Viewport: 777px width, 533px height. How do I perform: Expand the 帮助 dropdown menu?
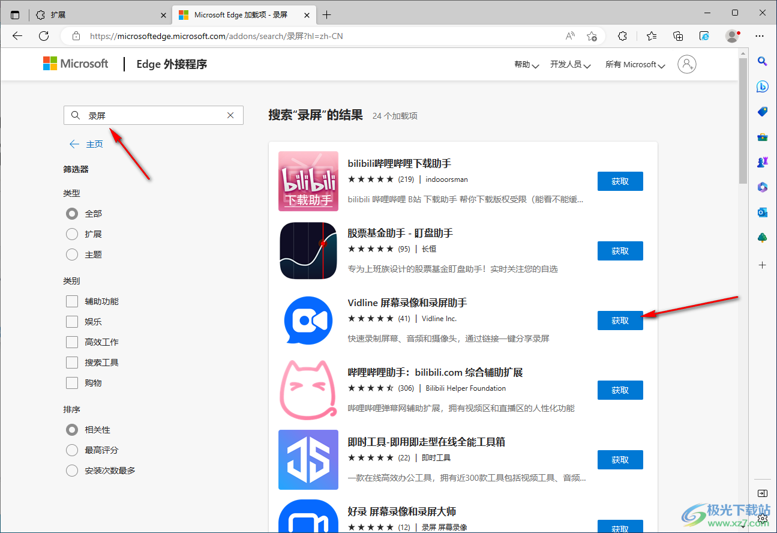[527, 65]
